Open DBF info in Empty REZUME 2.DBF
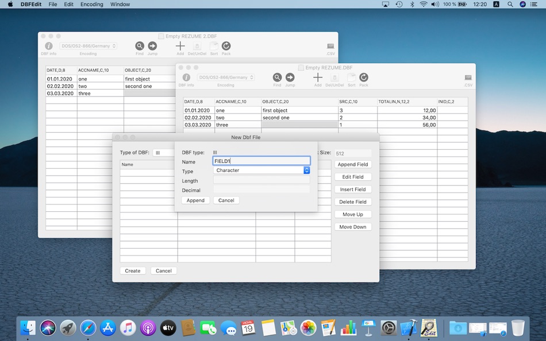 (49, 46)
